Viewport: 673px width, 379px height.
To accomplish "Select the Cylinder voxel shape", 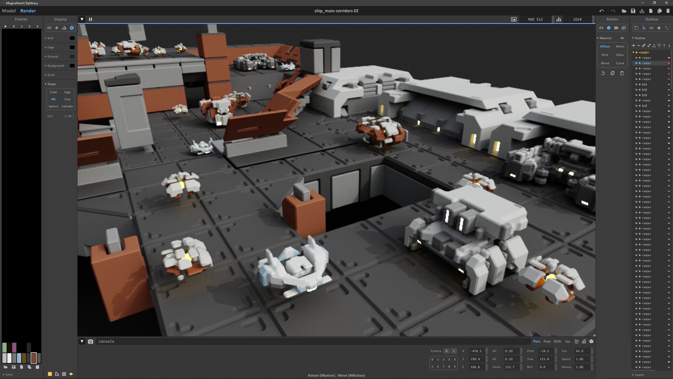I will [x=67, y=106].
